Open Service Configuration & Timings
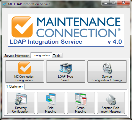 pyautogui.click(x=107, y=71)
